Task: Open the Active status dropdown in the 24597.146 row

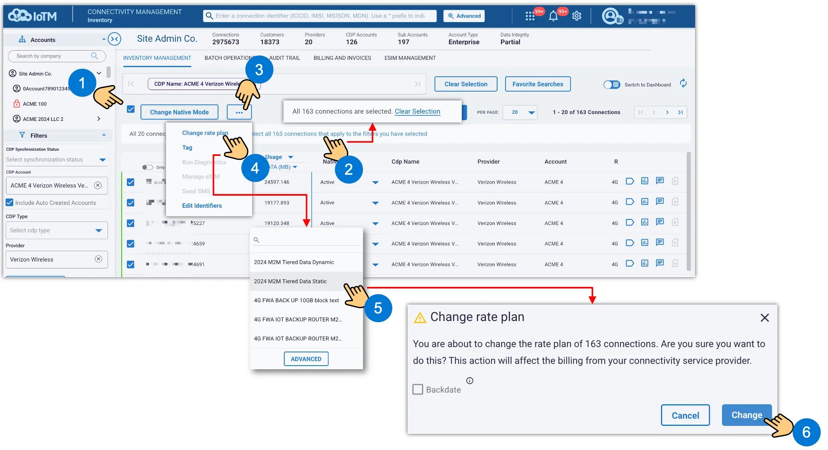Action: click(375, 182)
